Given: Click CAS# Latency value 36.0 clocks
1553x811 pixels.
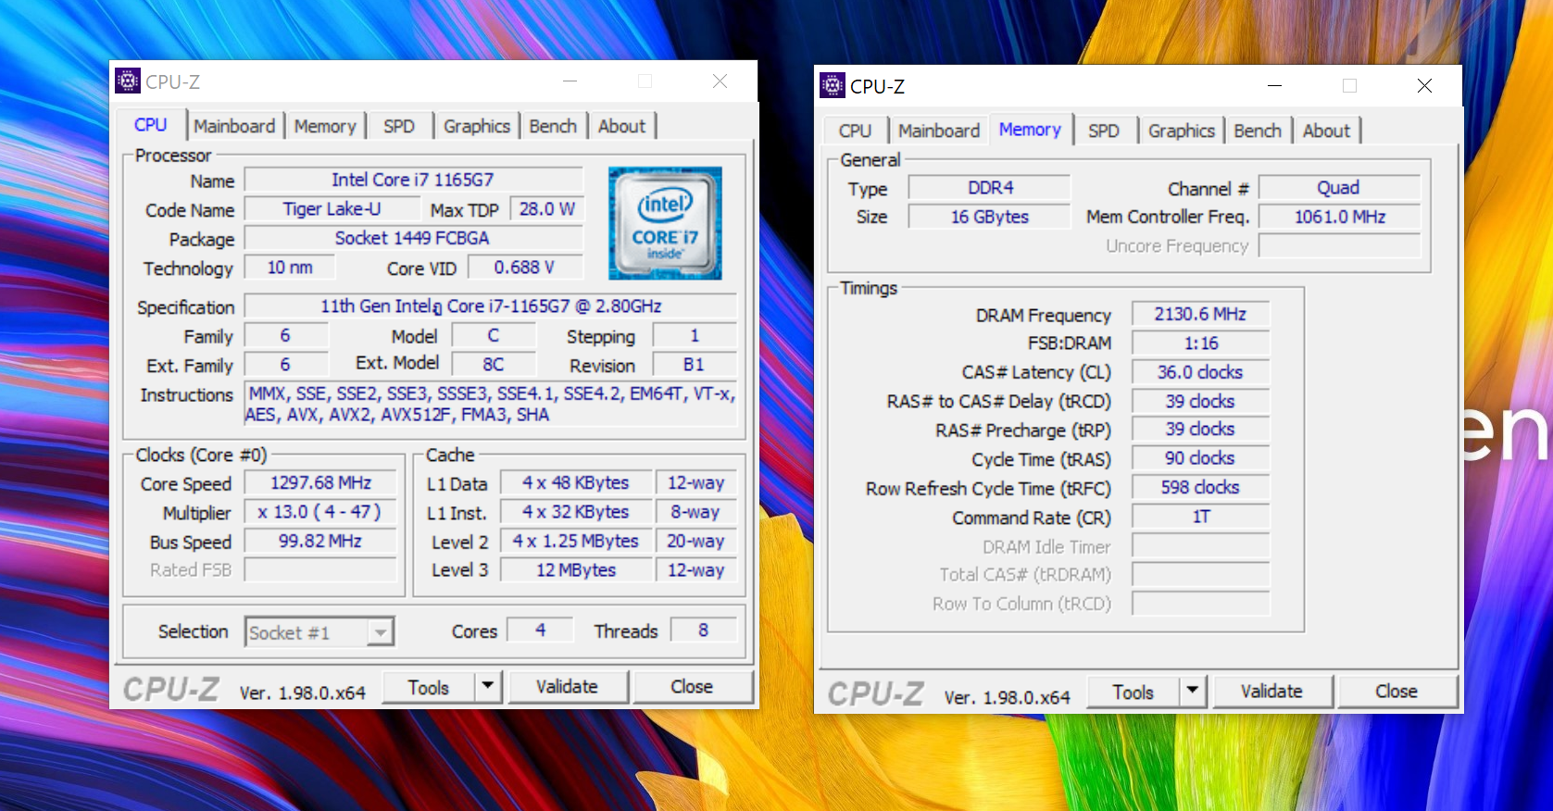Looking at the screenshot, I should tap(1201, 372).
